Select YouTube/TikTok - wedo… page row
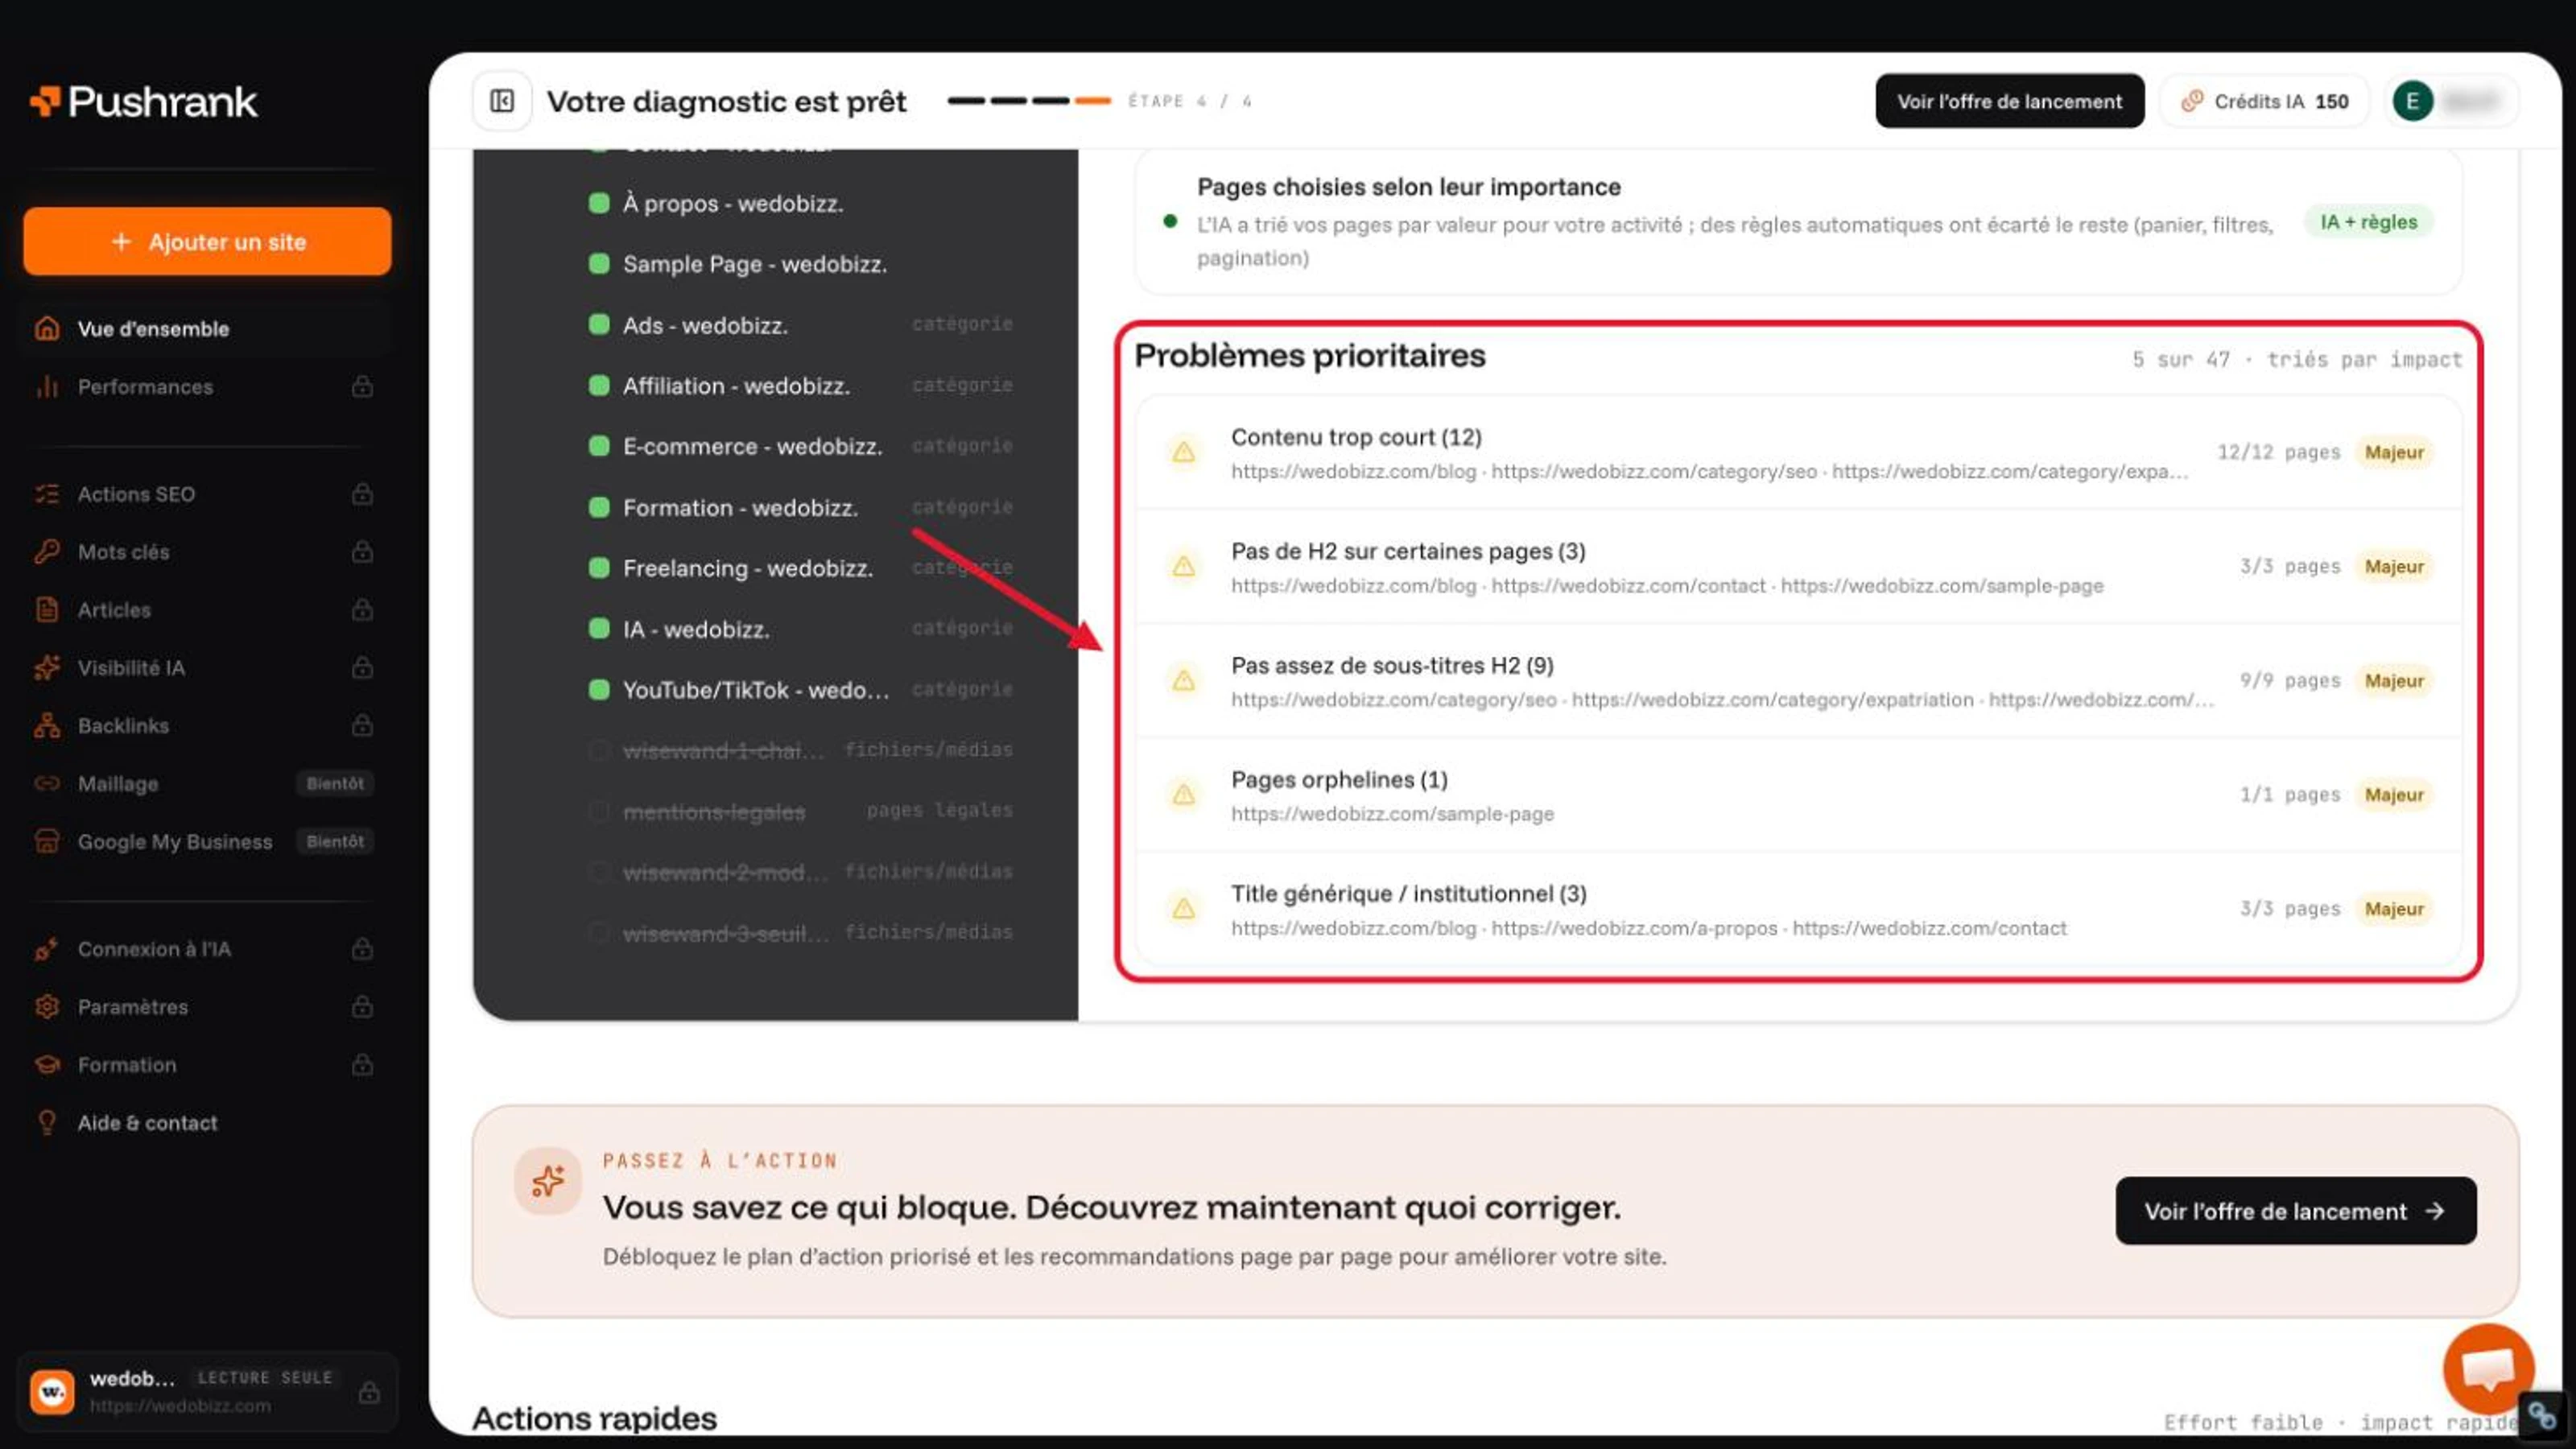2576x1449 pixels. pyautogui.click(x=800, y=690)
